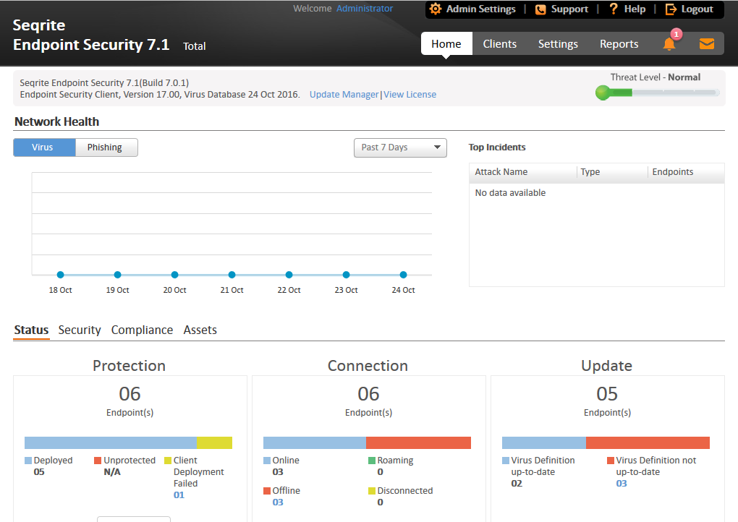Click the up-to-date count "02"
738x522 pixels.
point(517,484)
